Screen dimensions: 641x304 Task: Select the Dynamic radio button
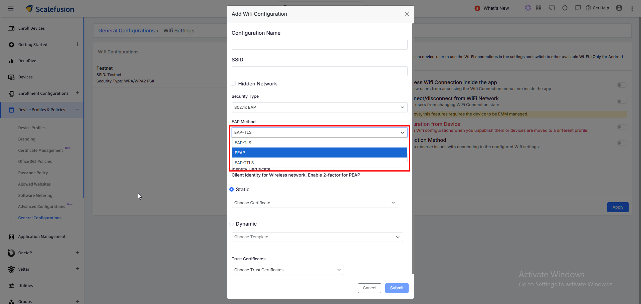coord(231,224)
